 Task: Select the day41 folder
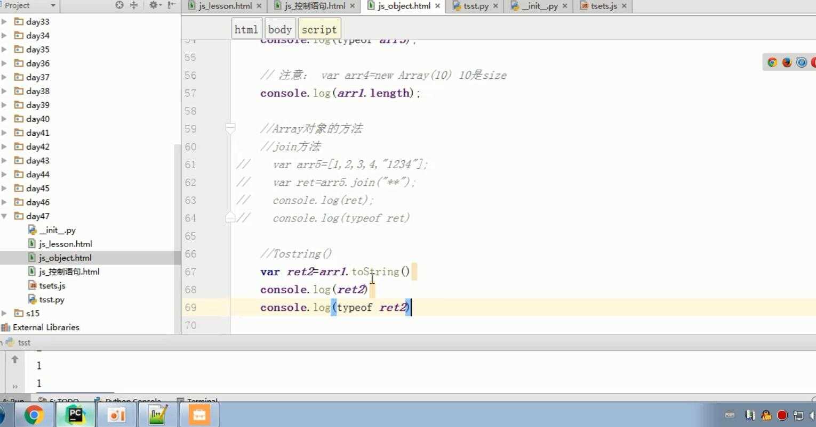[x=37, y=133]
